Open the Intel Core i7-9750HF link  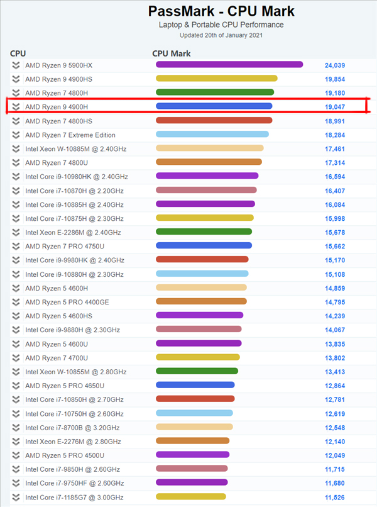tap(75, 483)
